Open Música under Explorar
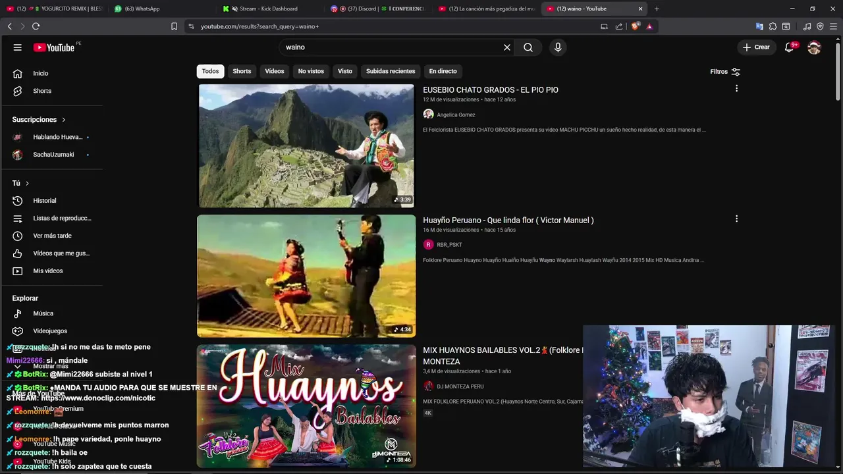Viewport: 843px width, 474px height. point(51,313)
